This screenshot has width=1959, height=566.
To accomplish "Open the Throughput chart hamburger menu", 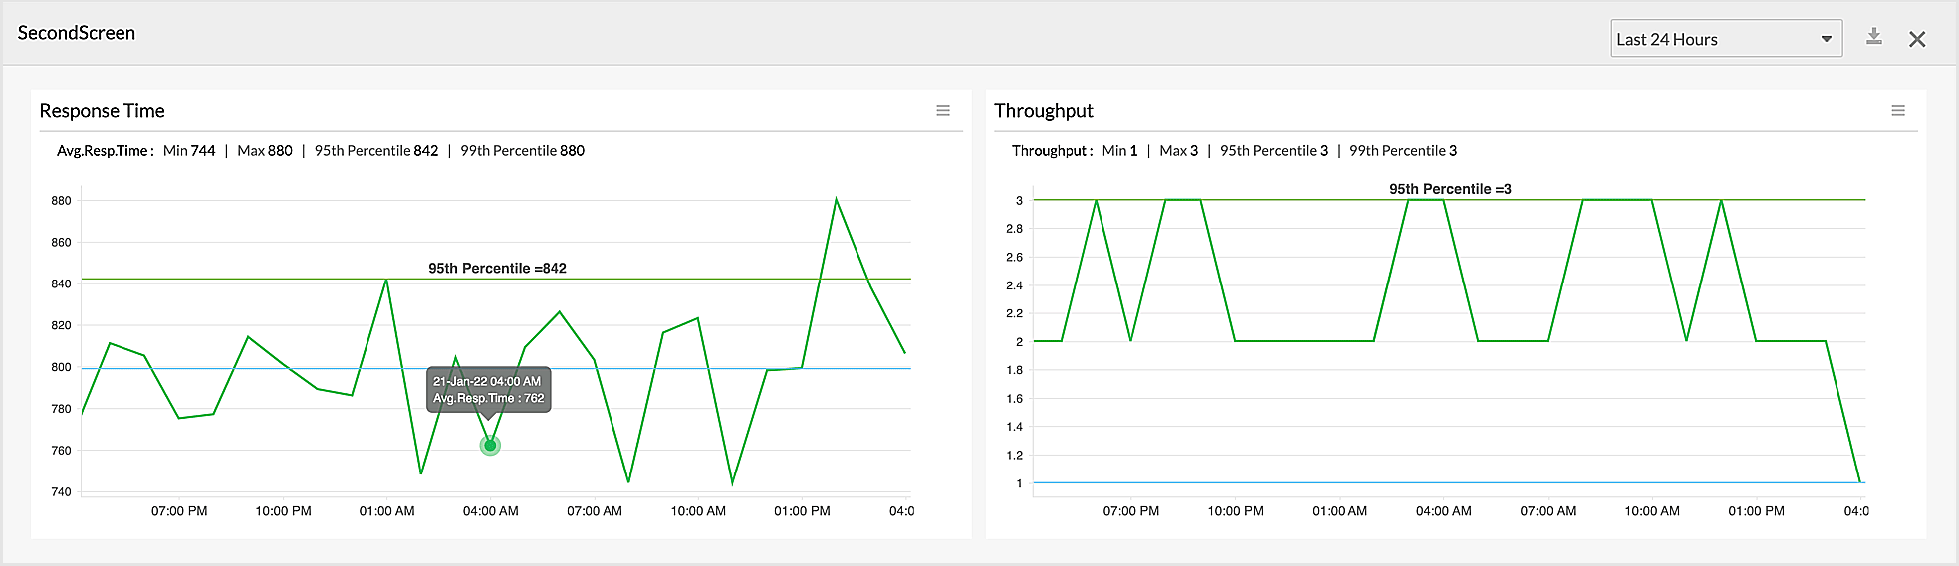I will pos(1898,111).
